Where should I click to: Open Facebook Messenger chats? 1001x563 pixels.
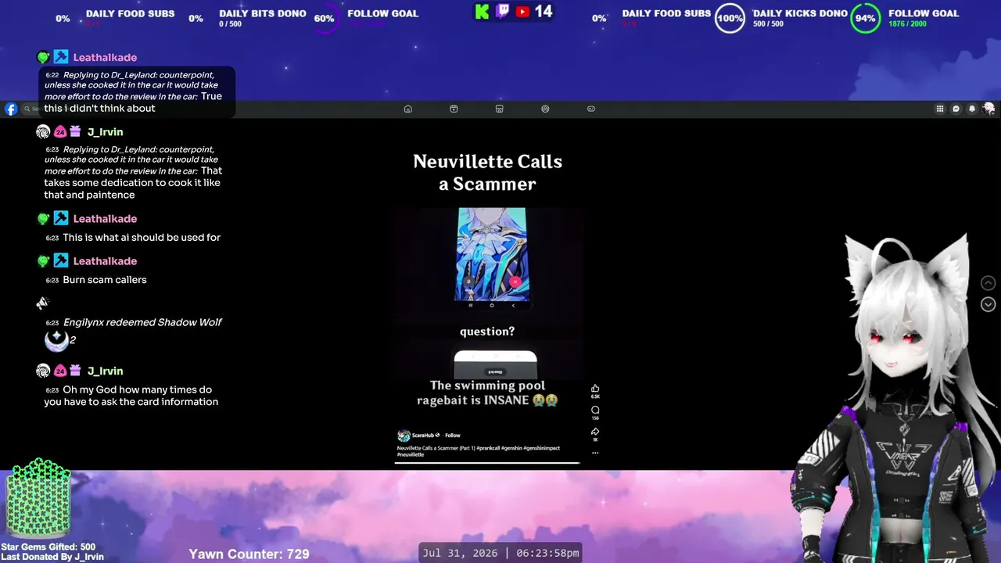coord(956,109)
